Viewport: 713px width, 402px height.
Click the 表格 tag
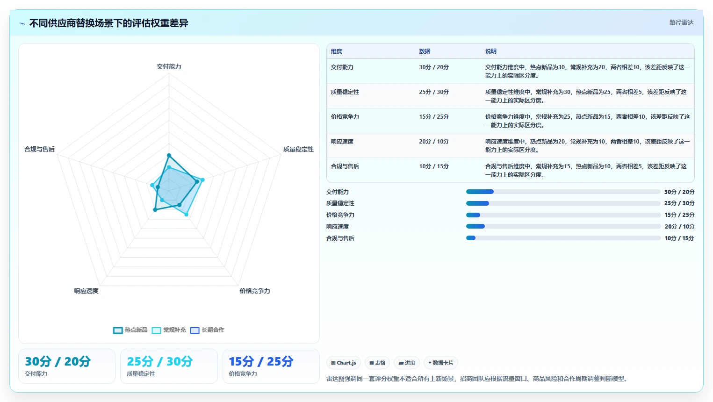click(377, 363)
